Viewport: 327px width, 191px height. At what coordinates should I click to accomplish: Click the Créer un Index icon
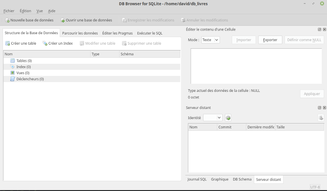(45, 44)
